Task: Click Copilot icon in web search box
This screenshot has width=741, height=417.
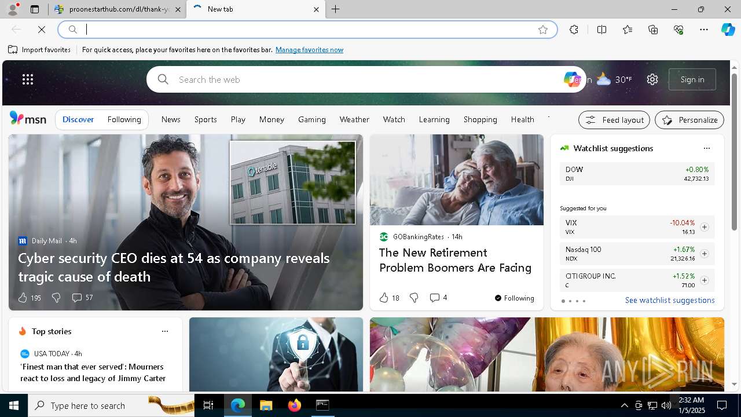Action: pyautogui.click(x=571, y=79)
